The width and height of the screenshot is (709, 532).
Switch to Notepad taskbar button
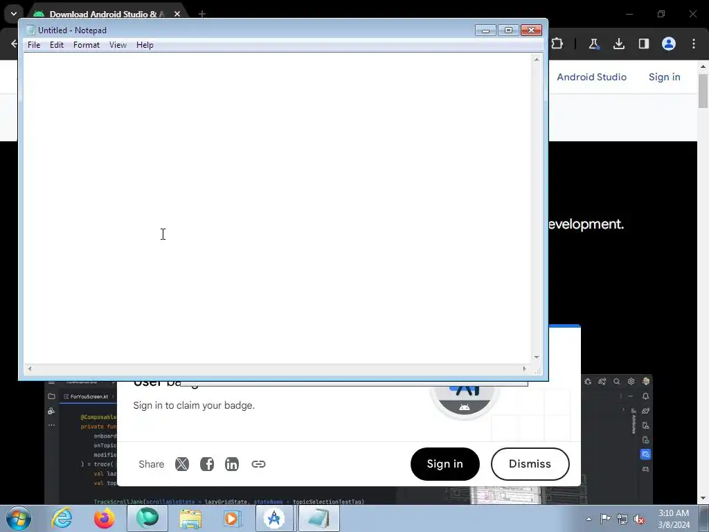pos(318,518)
